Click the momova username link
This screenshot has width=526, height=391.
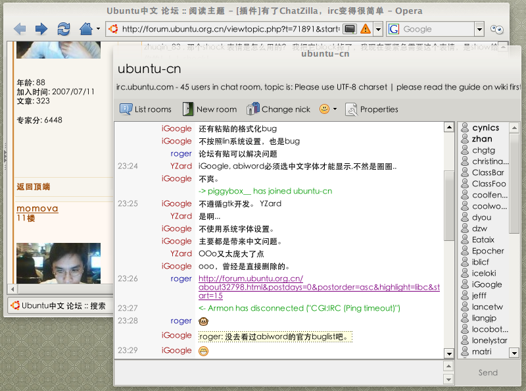[x=37, y=209]
